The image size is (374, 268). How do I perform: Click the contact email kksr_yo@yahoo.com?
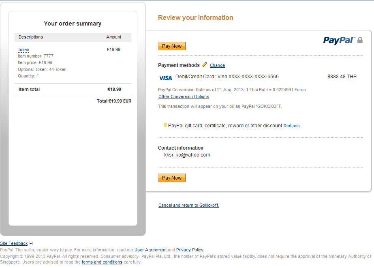[187, 155]
